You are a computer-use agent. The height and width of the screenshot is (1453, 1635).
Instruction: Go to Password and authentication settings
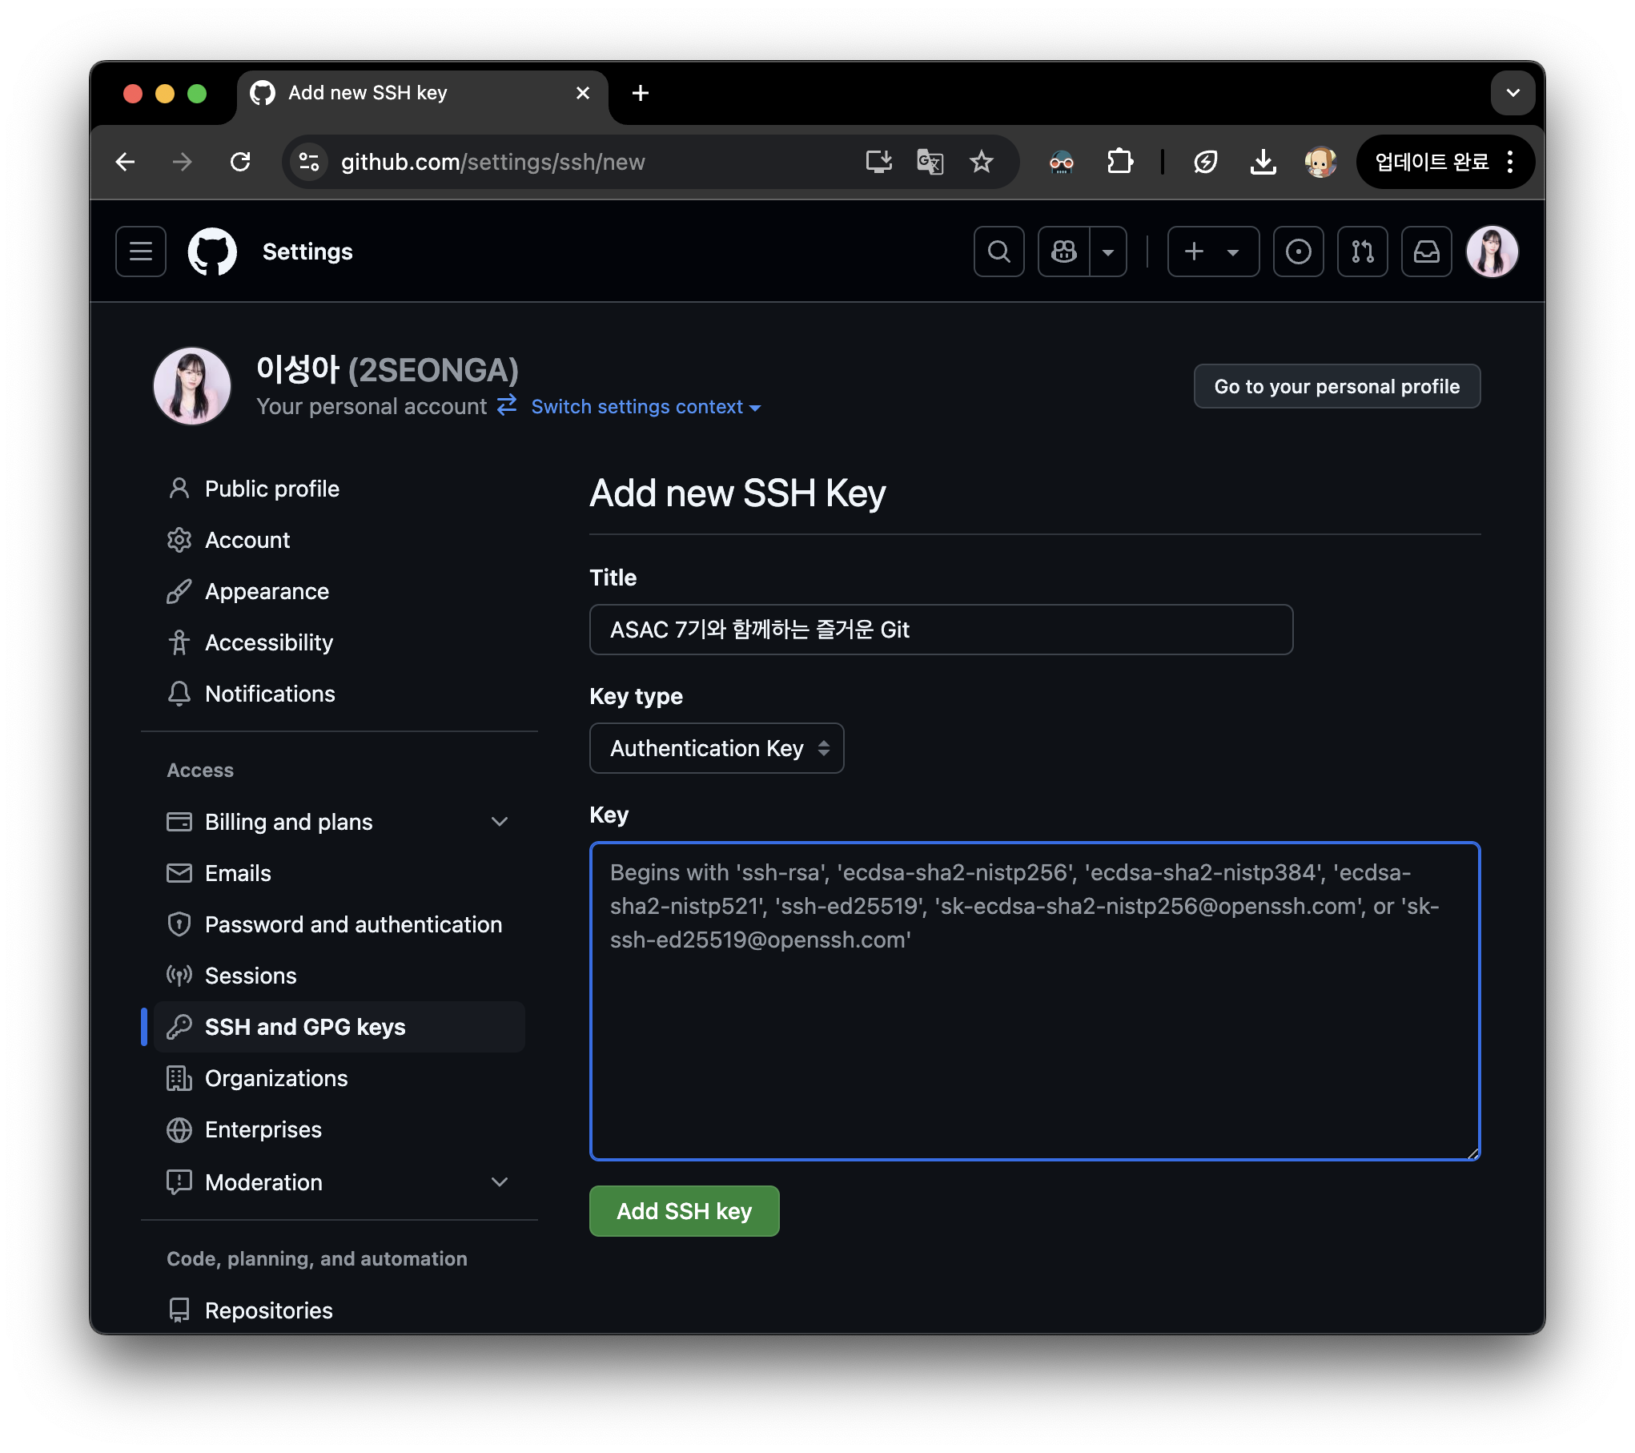coord(353,924)
